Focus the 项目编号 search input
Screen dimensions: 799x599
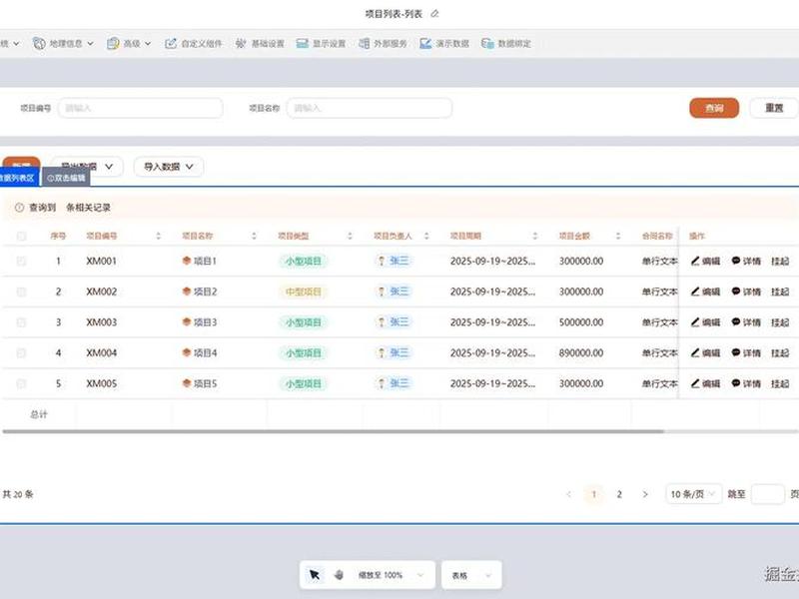(x=140, y=108)
